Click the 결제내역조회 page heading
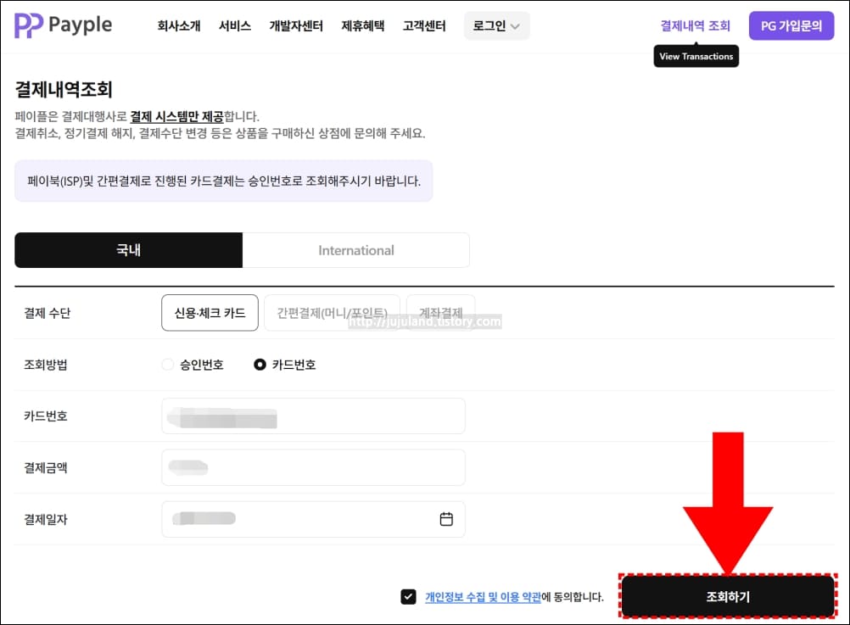 [64, 89]
